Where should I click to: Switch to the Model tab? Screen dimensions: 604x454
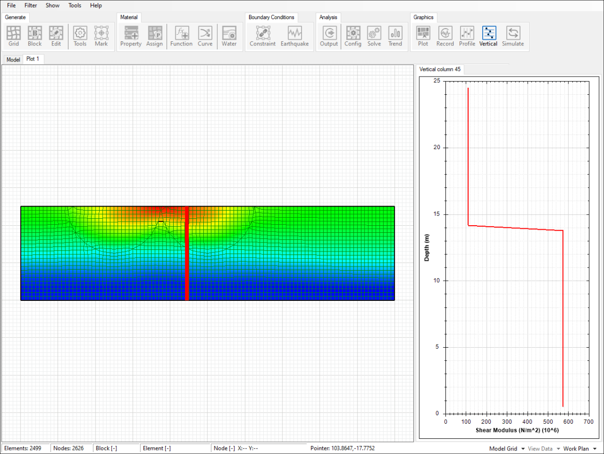coord(13,59)
